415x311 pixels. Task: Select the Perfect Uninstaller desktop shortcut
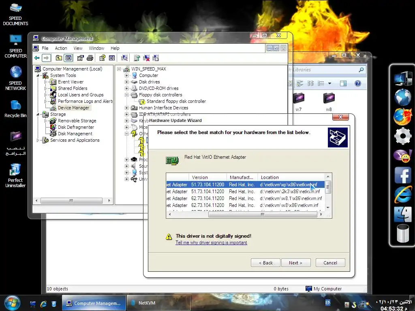[x=15, y=175]
